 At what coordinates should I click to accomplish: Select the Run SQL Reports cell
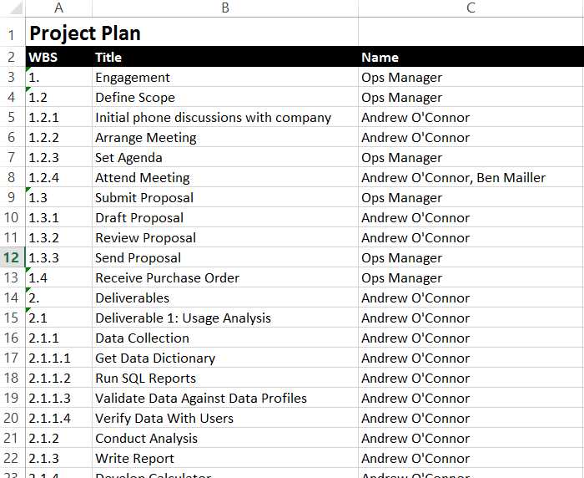click(x=225, y=378)
